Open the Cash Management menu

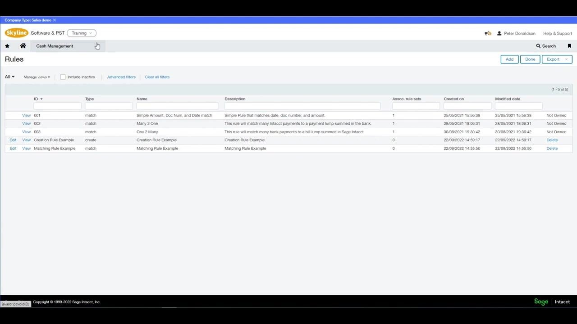(55, 46)
